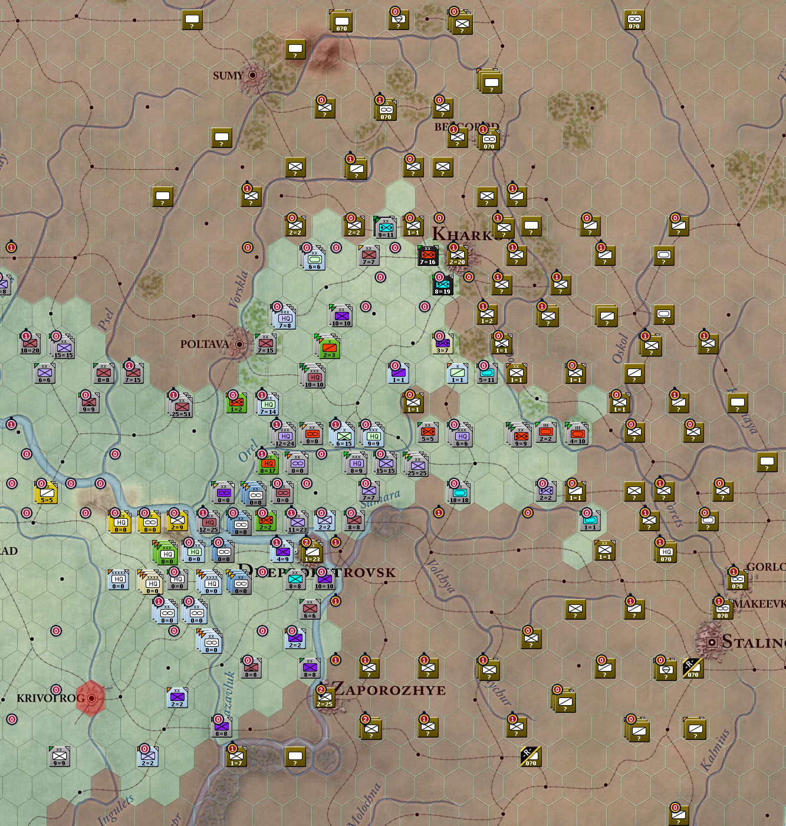Screen dimensions: 786x826
Task: Select the black counter marked 7=16
Action: coord(428,255)
